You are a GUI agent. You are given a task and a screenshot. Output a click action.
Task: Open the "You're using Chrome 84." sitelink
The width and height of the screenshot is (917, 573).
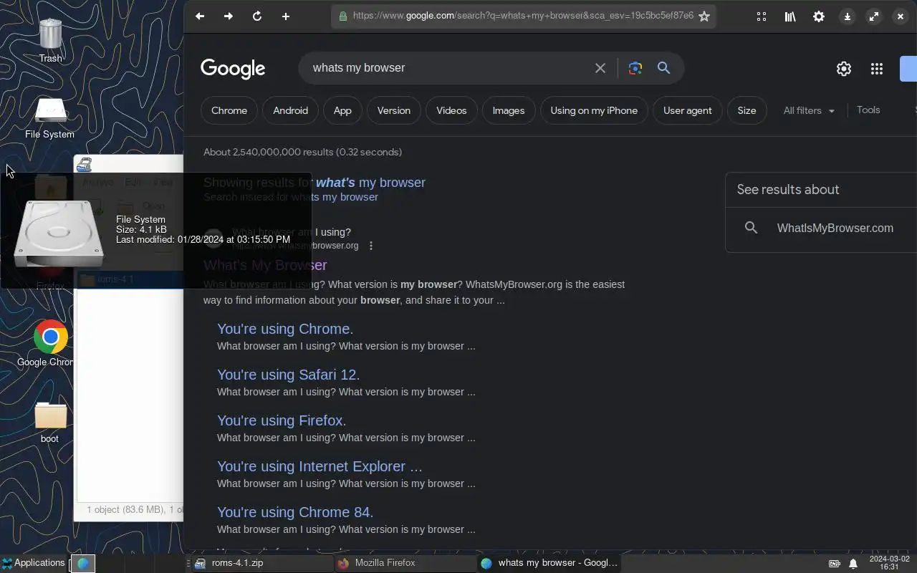coord(295,512)
